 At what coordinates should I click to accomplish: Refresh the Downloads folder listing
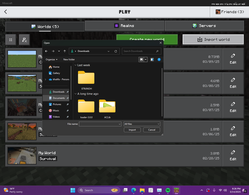click(x=116, y=51)
